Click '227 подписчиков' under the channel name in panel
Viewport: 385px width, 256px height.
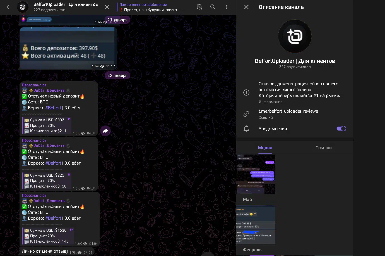coord(295,67)
